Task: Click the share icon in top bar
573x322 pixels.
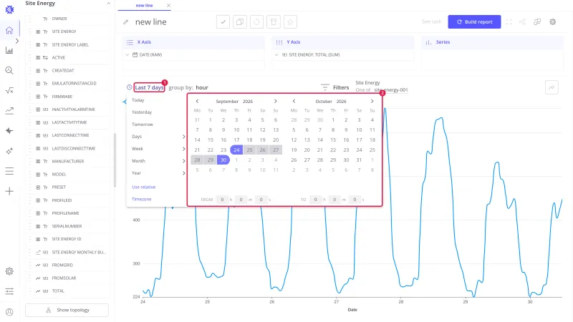Action: (523, 22)
